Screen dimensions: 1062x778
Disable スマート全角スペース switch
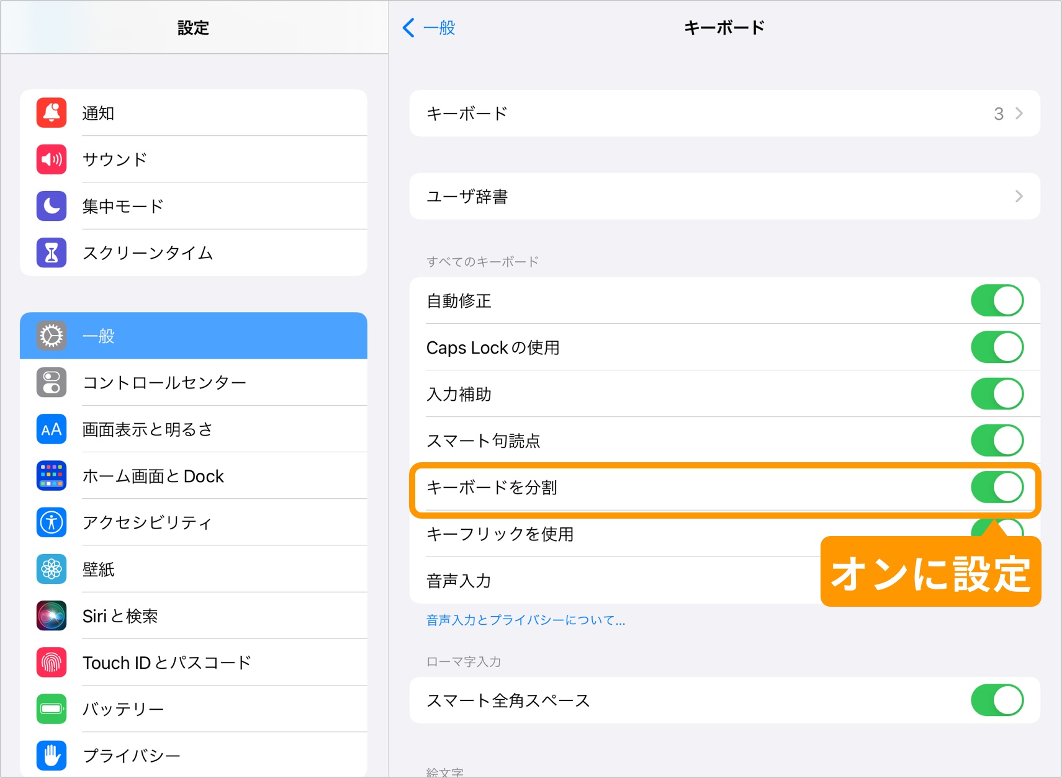click(997, 700)
